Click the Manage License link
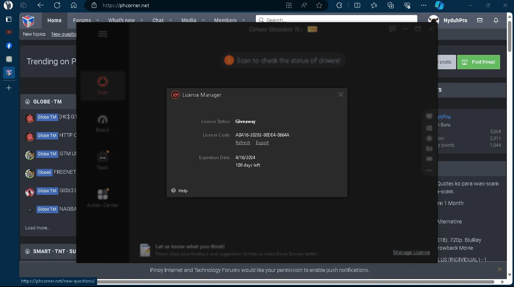 [x=411, y=252]
